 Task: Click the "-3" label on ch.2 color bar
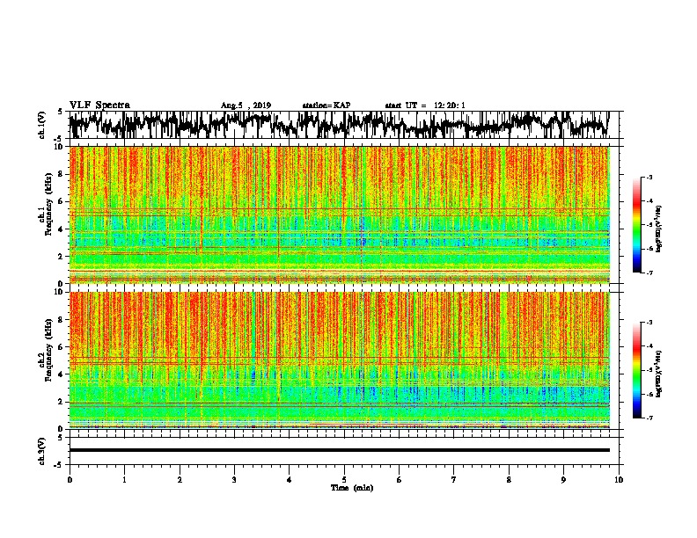[x=649, y=323]
